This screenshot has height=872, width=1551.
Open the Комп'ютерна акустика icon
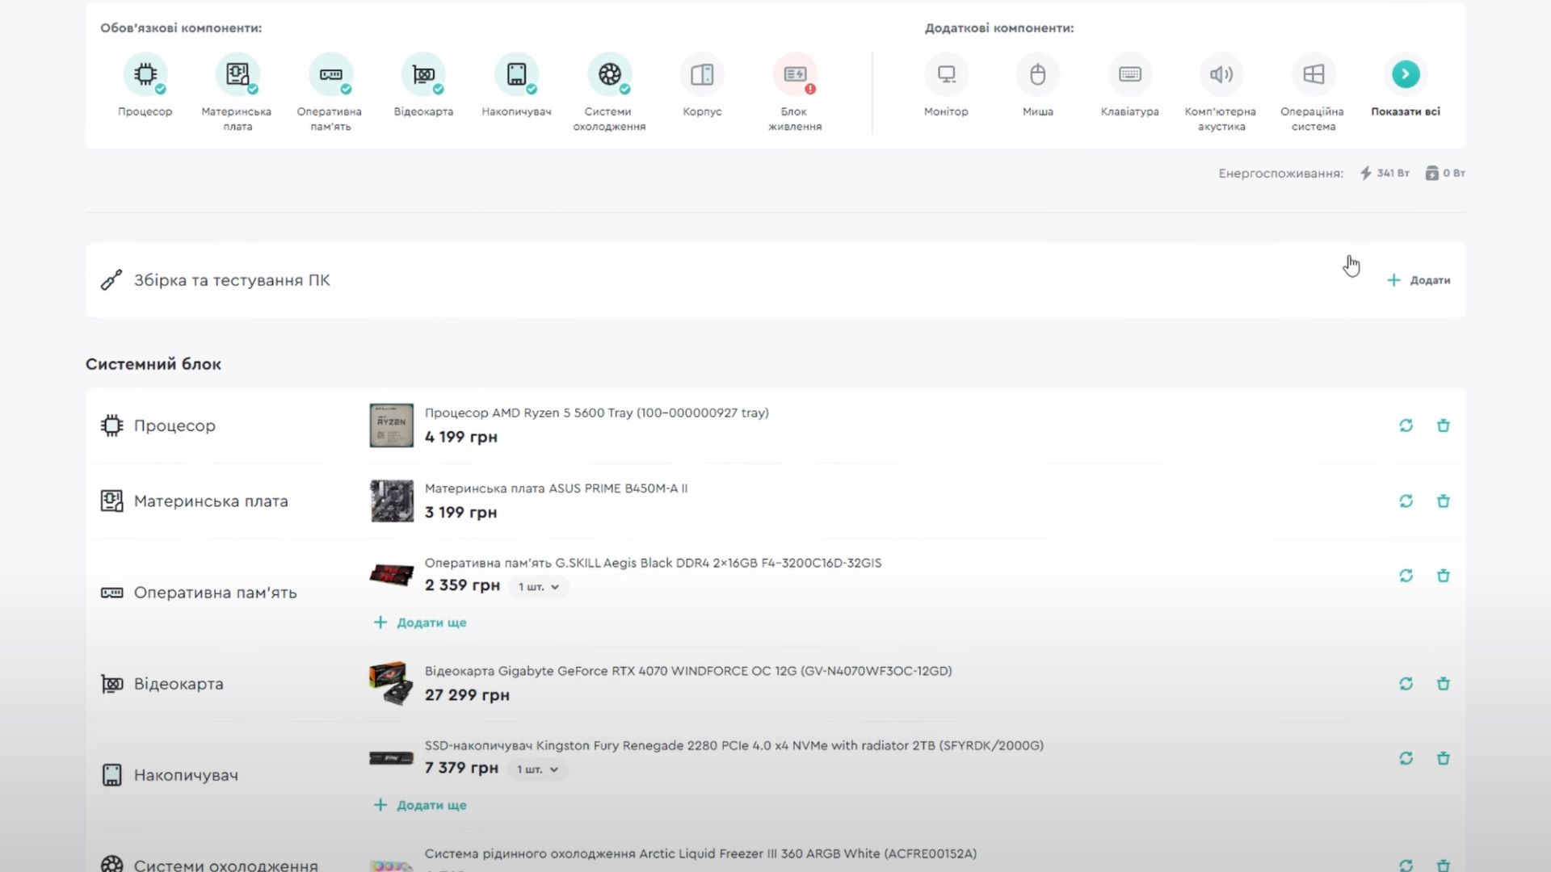coord(1221,75)
